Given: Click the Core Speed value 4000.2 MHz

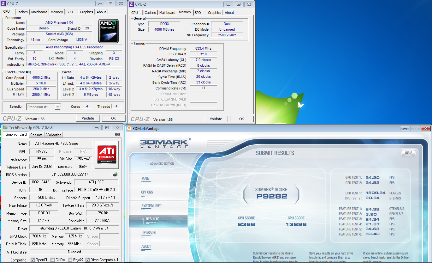Looking at the screenshot, I should (x=41, y=78).
